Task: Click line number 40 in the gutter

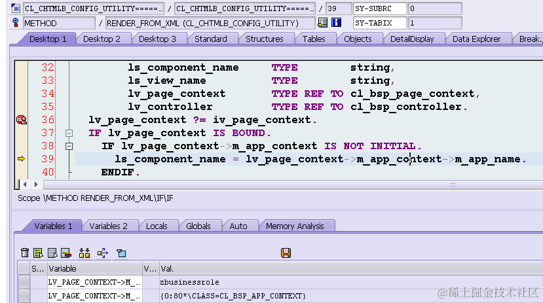Action: (x=47, y=172)
